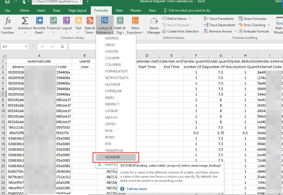Switch to the Insert tab
The width and height of the screenshot is (283, 195).
click(x=41, y=10)
